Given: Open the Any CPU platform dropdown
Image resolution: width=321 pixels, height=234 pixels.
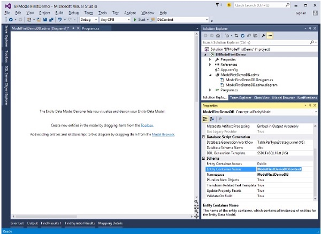Looking at the screenshot, I should pyautogui.click(x=128, y=20).
